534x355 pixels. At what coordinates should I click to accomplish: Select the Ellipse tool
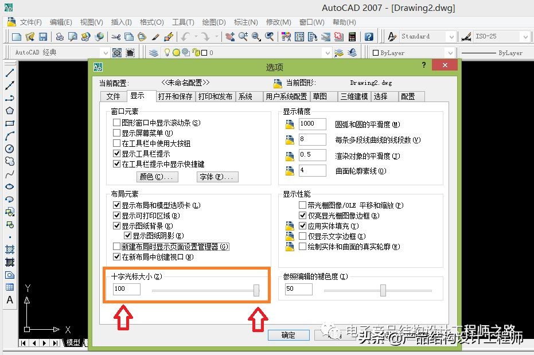(10, 186)
